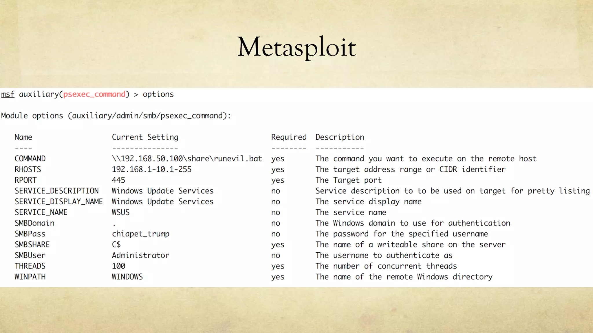Viewport: 593px width, 333px height.
Task: Select the Administrator username value
Action: click(141, 255)
